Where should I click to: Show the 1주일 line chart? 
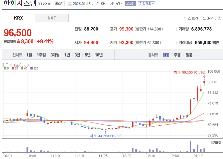point(41,55)
